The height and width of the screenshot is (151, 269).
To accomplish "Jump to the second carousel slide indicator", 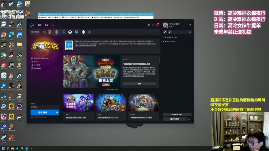I will pos(112,90).
